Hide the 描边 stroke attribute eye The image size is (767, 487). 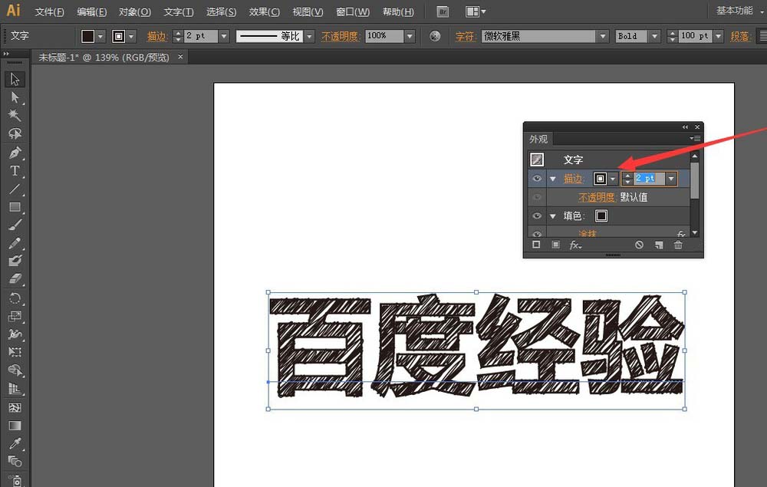(537, 179)
